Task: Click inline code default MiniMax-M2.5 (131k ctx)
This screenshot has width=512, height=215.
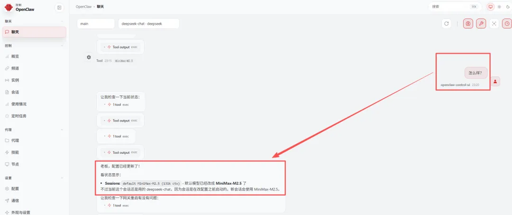Action: click(x=151, y=183)
